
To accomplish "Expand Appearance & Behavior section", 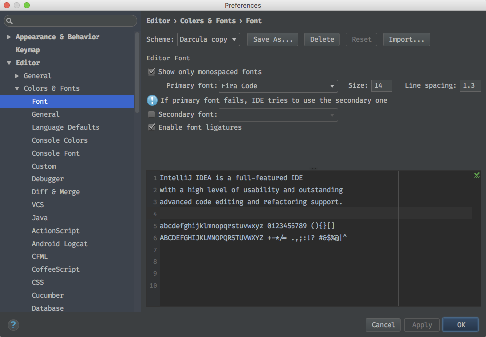I will 9,37.
